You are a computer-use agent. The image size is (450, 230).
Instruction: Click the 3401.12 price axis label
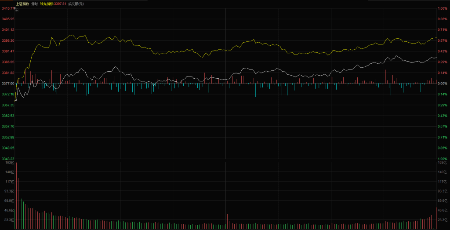(x=8, y=29)
